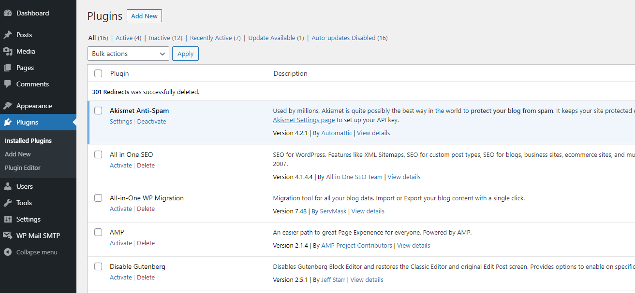The width and height of the screenshot is (635, 293).
Task: Filter plugins by Active (4)
Action: pyautogui.click(x=128, y=38)
